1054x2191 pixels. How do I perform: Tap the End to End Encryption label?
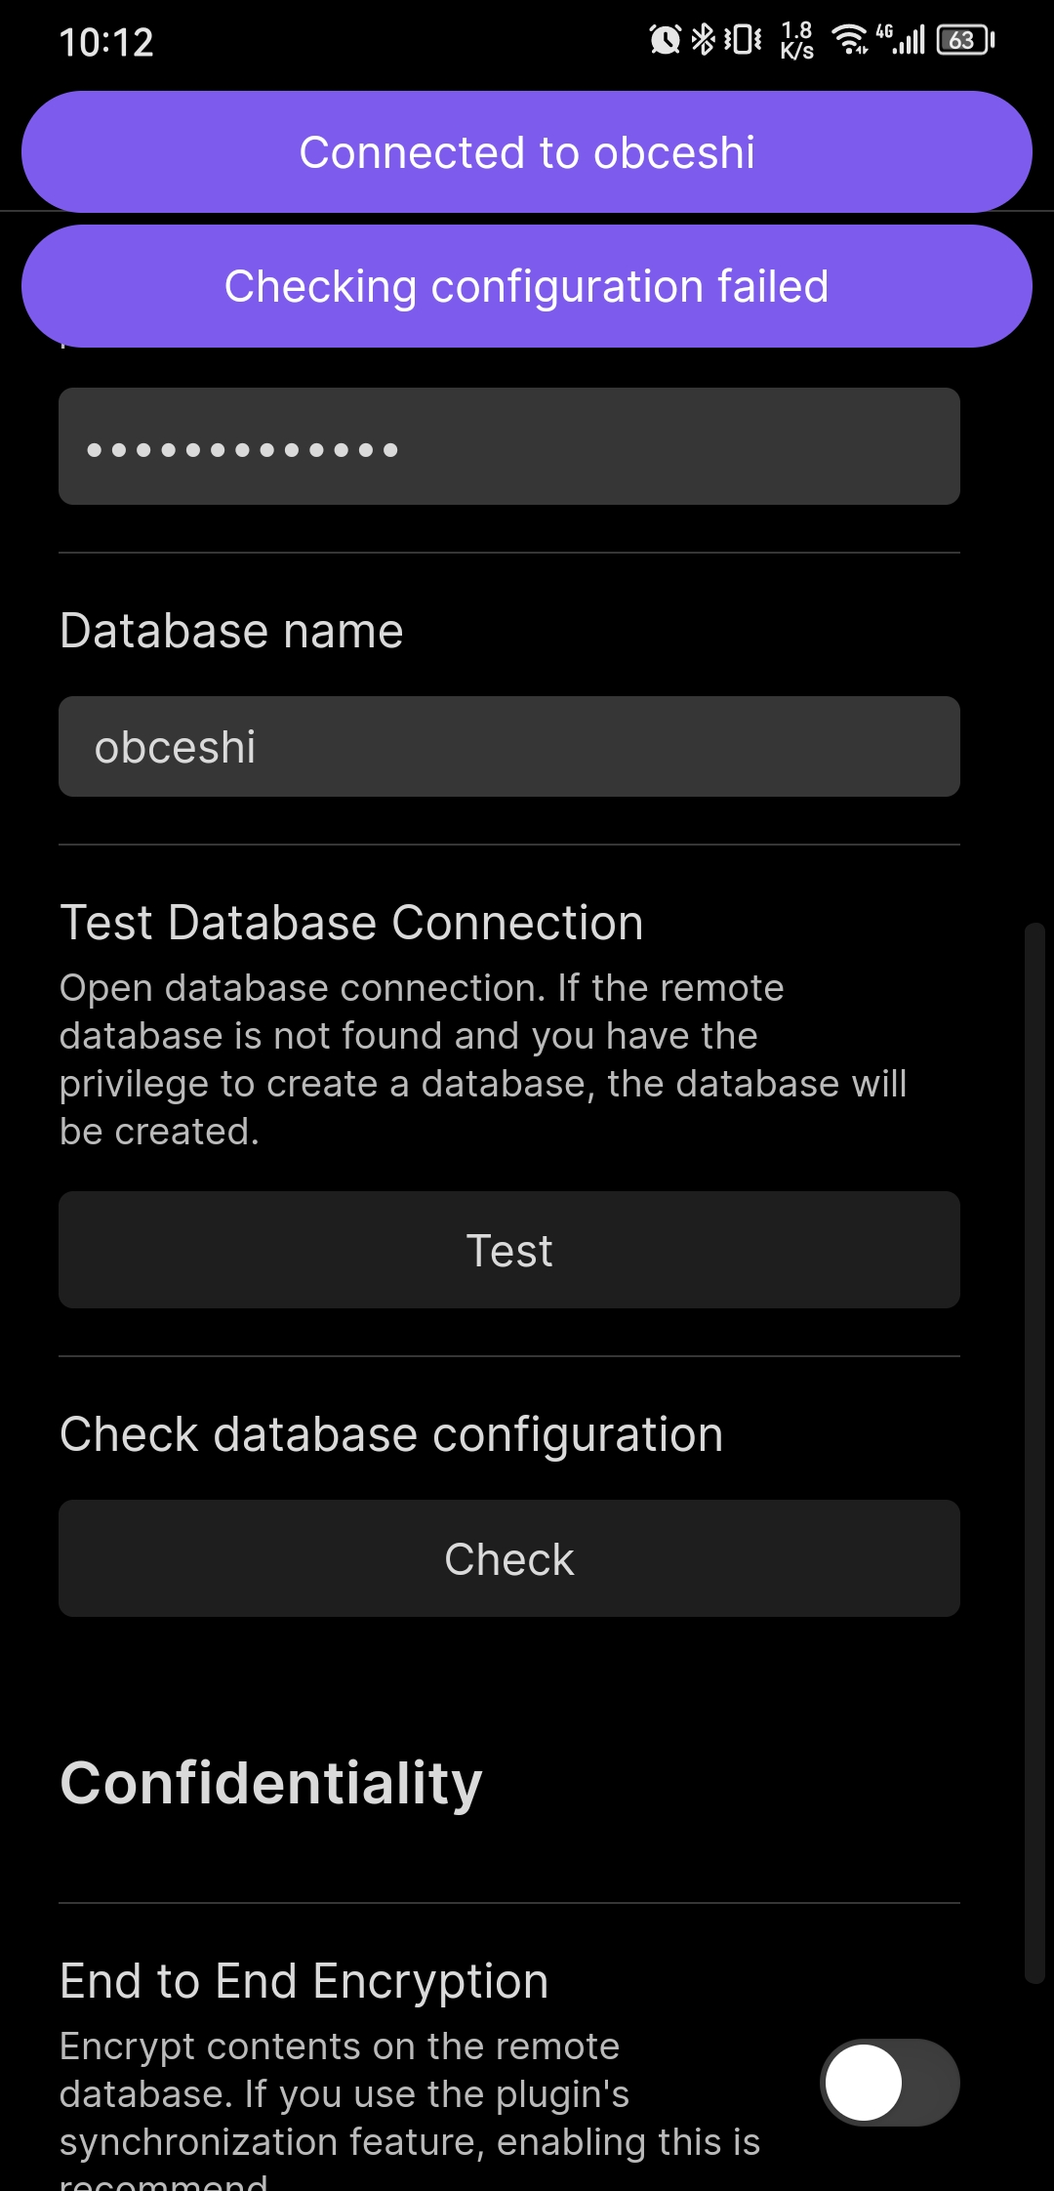(x=304, y=1979)
